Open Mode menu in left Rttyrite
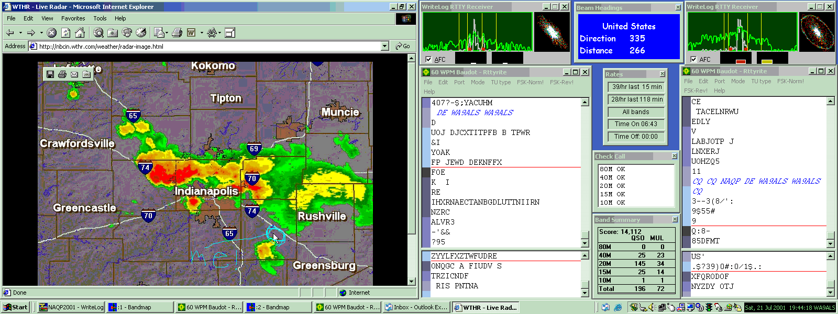This screenshot has width=838, height=314. (x=478, y=82)
